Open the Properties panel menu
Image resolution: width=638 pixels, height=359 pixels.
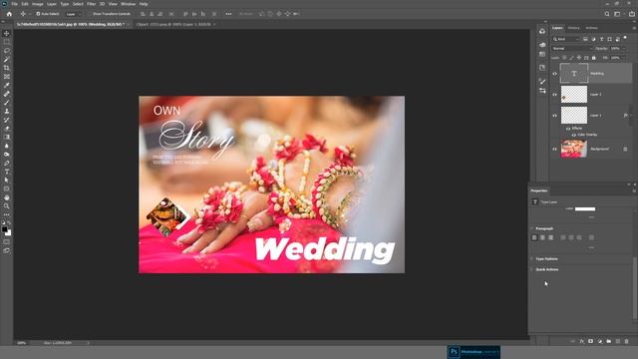(x=634, y=190)
